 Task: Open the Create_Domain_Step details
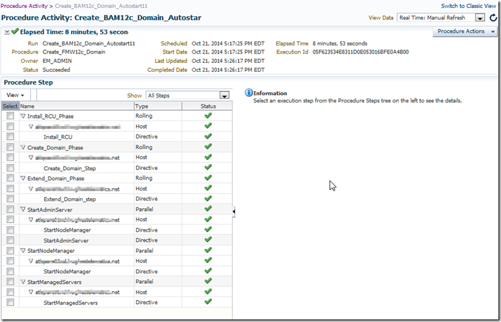point(70,168)
